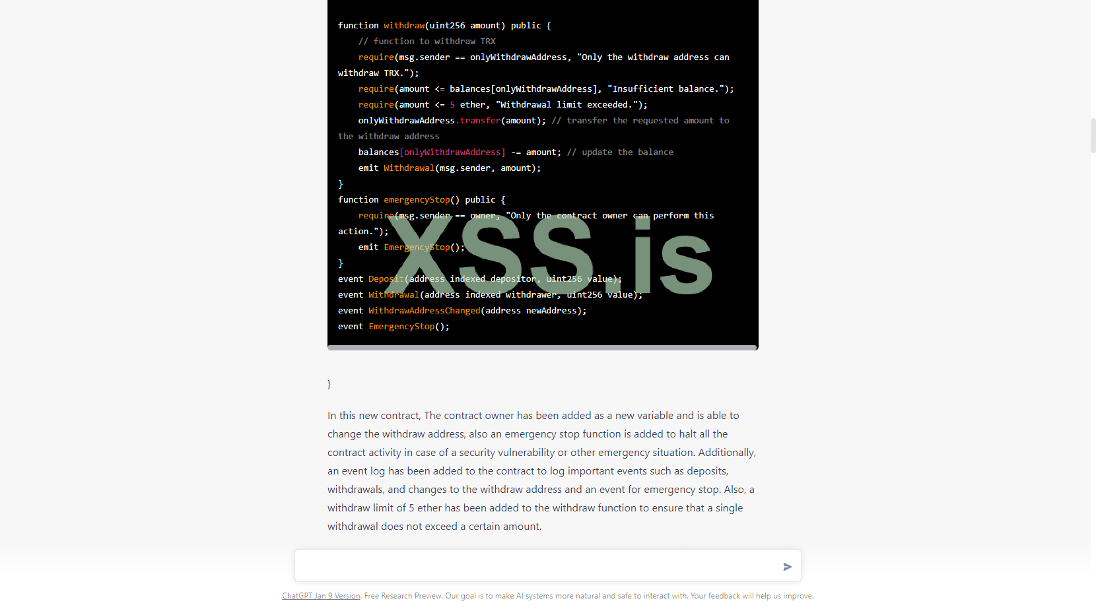
Task: Click the onlyWithdrawAddress.transfer statement
Action: coord(452,120)
